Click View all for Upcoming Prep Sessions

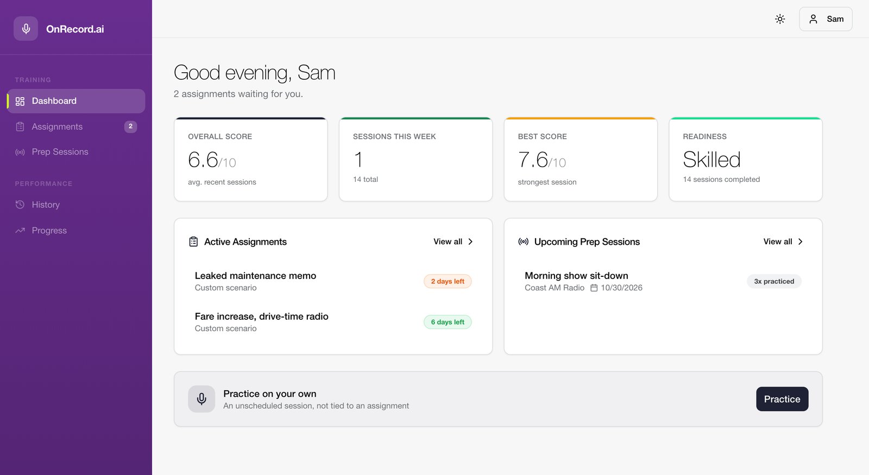point(783,242)
